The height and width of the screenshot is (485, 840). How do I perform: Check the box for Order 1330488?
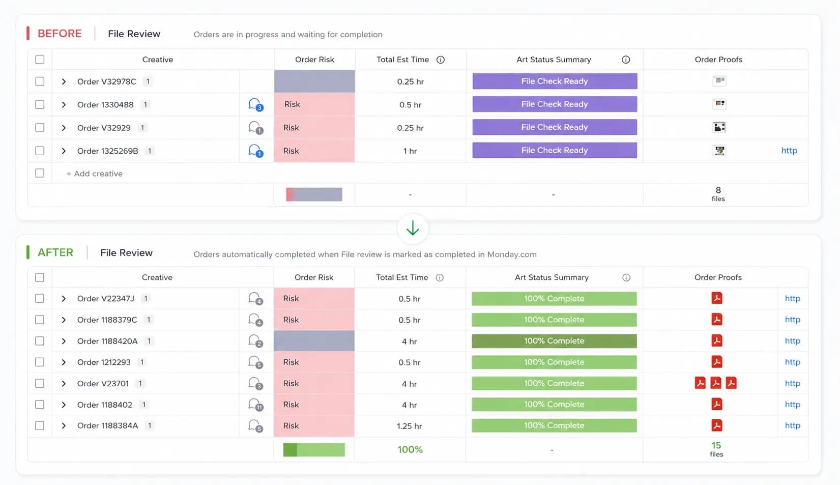(40, 104)
